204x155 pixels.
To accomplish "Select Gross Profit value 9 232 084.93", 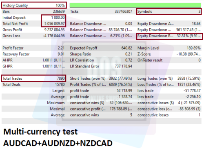I will coord(55,30).
